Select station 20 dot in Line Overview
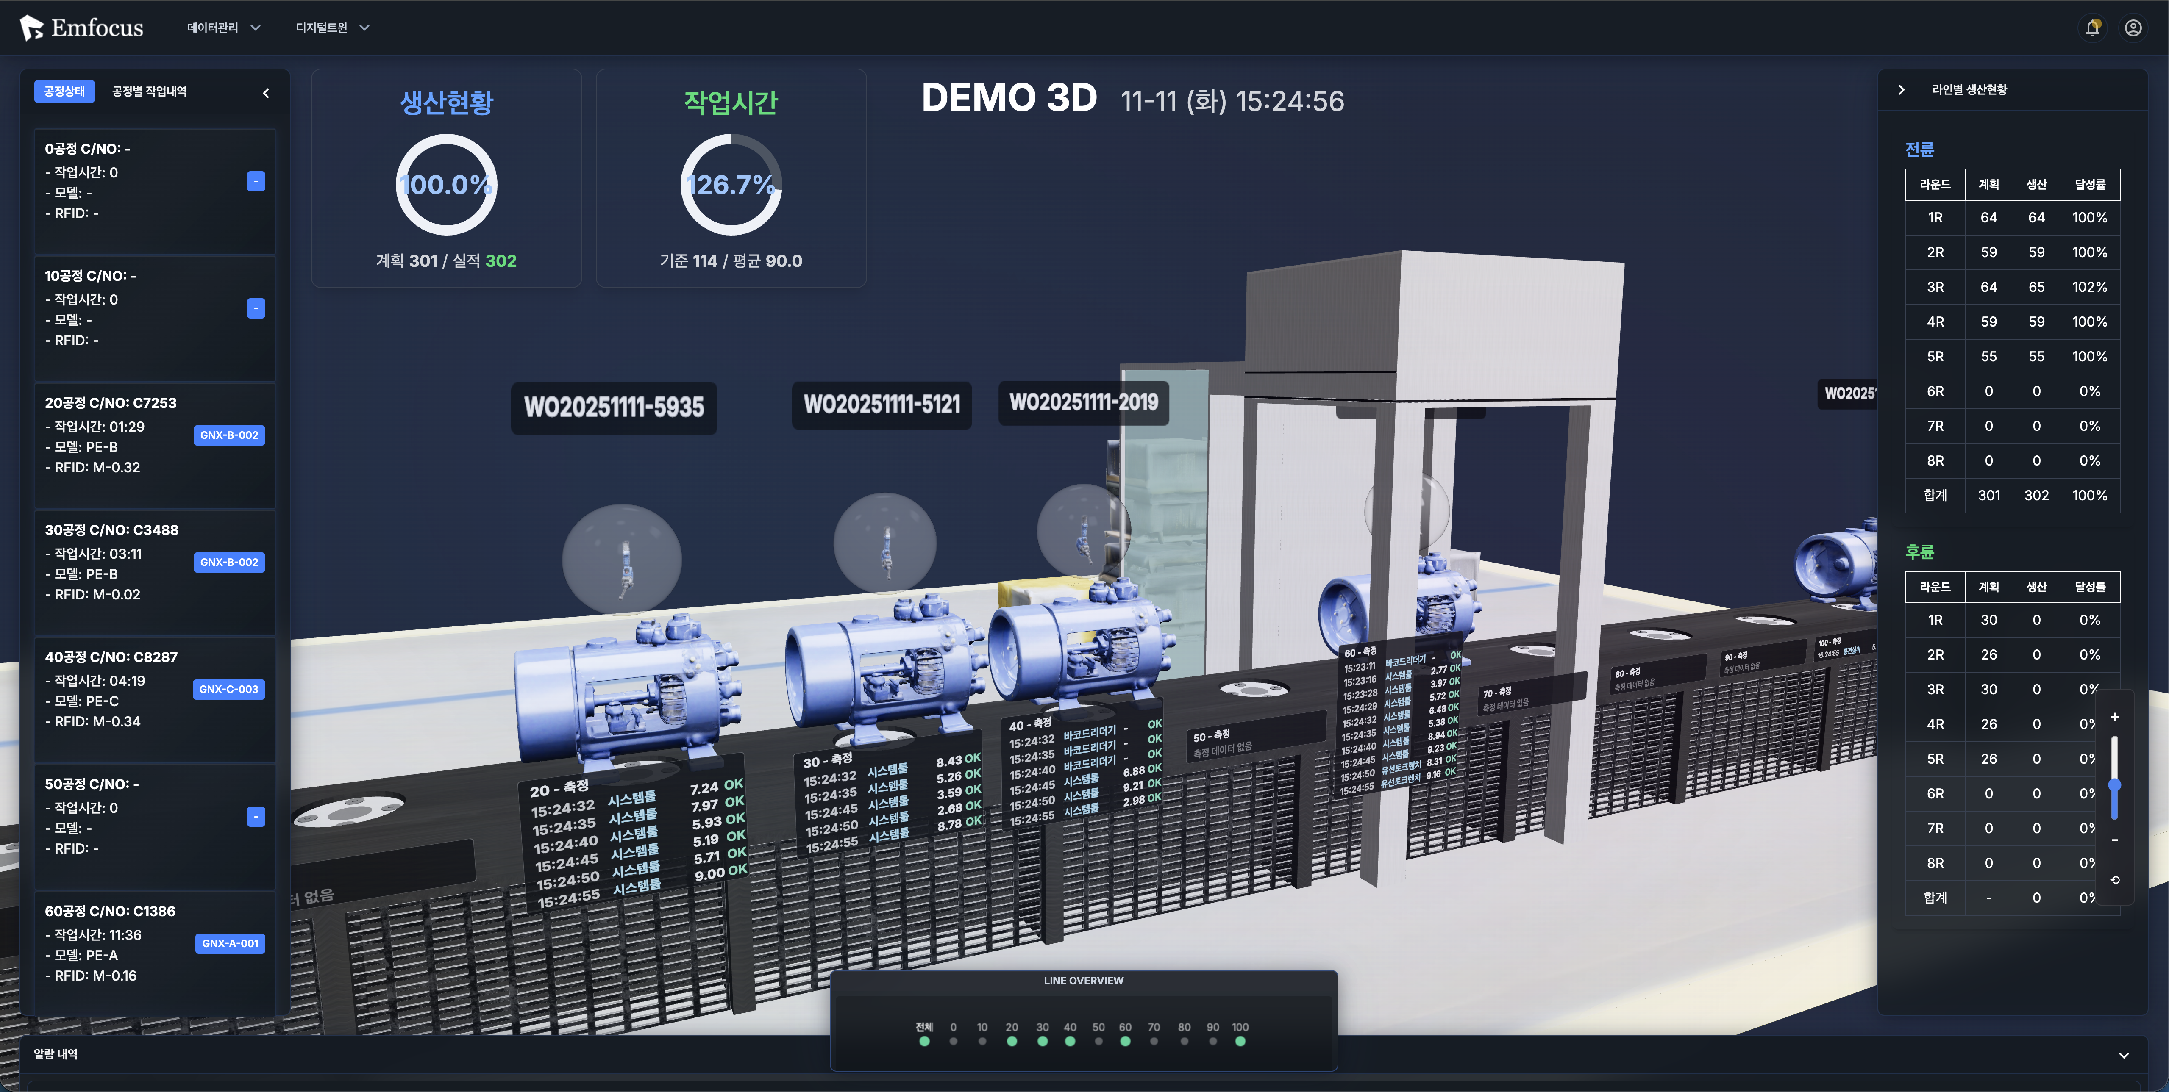 [1012, 1042]
